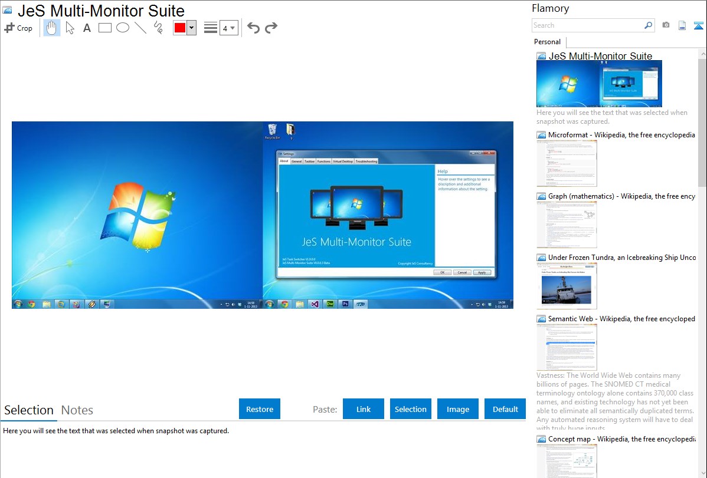Image resolution: width=707 pixels, height=478 pixels.
Task: Click the large JeS Multi-Monitor snapshot preview
Action: (263, 215)
